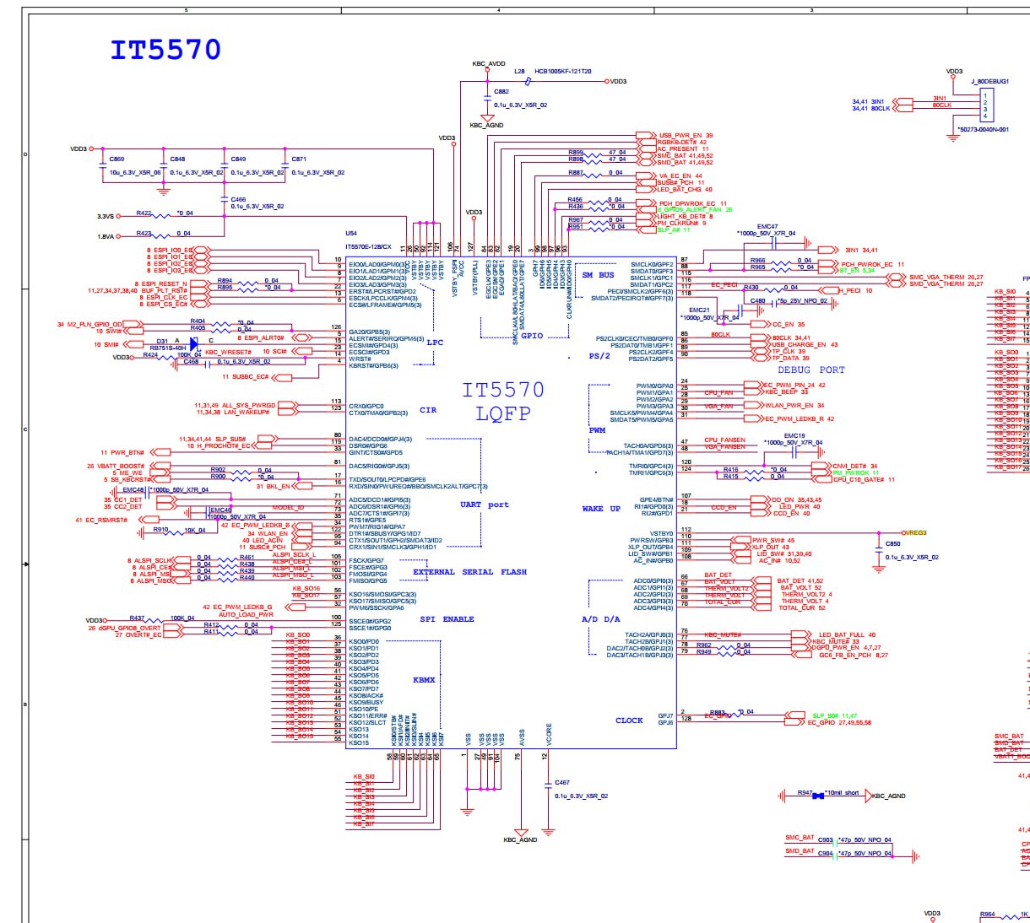The height and width of the screenshot is (923, 1030).
Task: Select capacitor label C871
Action: [x=299, y=159]
